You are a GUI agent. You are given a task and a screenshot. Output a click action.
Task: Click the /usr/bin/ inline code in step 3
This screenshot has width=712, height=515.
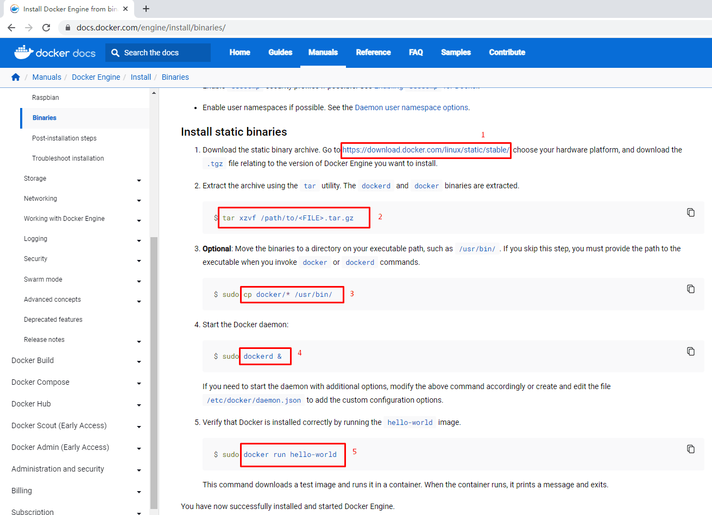click(x=477, y=249)
